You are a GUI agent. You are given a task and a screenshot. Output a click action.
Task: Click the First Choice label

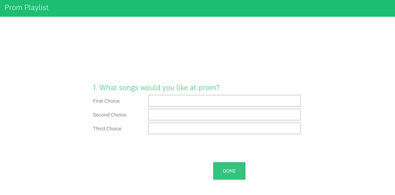click(106, 101)
